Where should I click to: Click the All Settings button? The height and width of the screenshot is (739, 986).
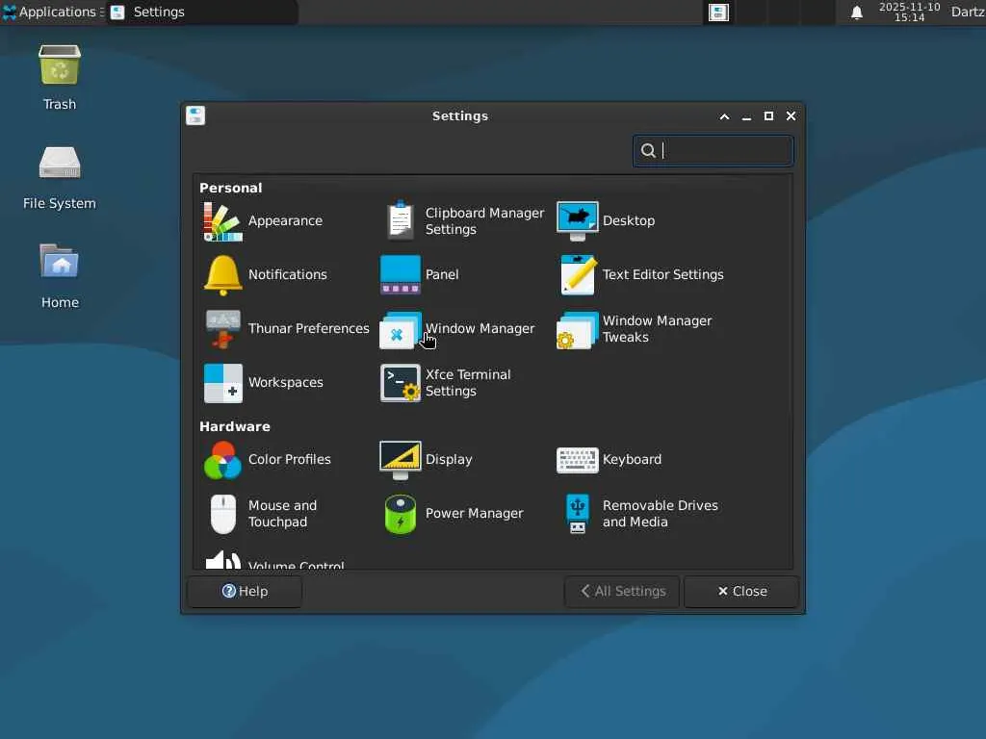[622, 592]
